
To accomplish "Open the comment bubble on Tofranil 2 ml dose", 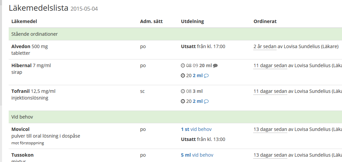I will point(206,102).
